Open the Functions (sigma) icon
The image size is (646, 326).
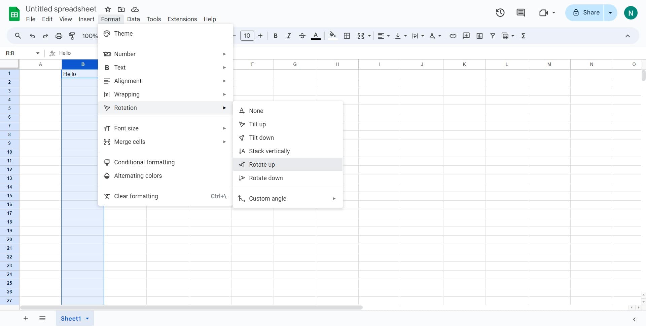pyautogui.click(x=523, y=36)
